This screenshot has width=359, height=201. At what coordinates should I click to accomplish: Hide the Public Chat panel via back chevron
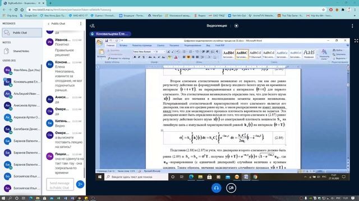point(49,23)
